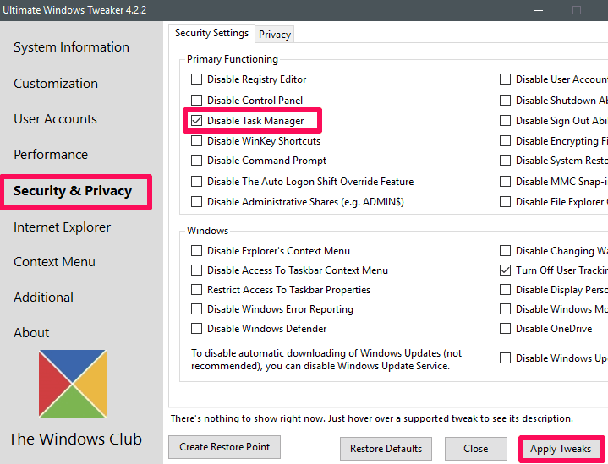This screenshot has height=464, width=608.
Task: Open the Context Menu section
Action: point(54,262)
